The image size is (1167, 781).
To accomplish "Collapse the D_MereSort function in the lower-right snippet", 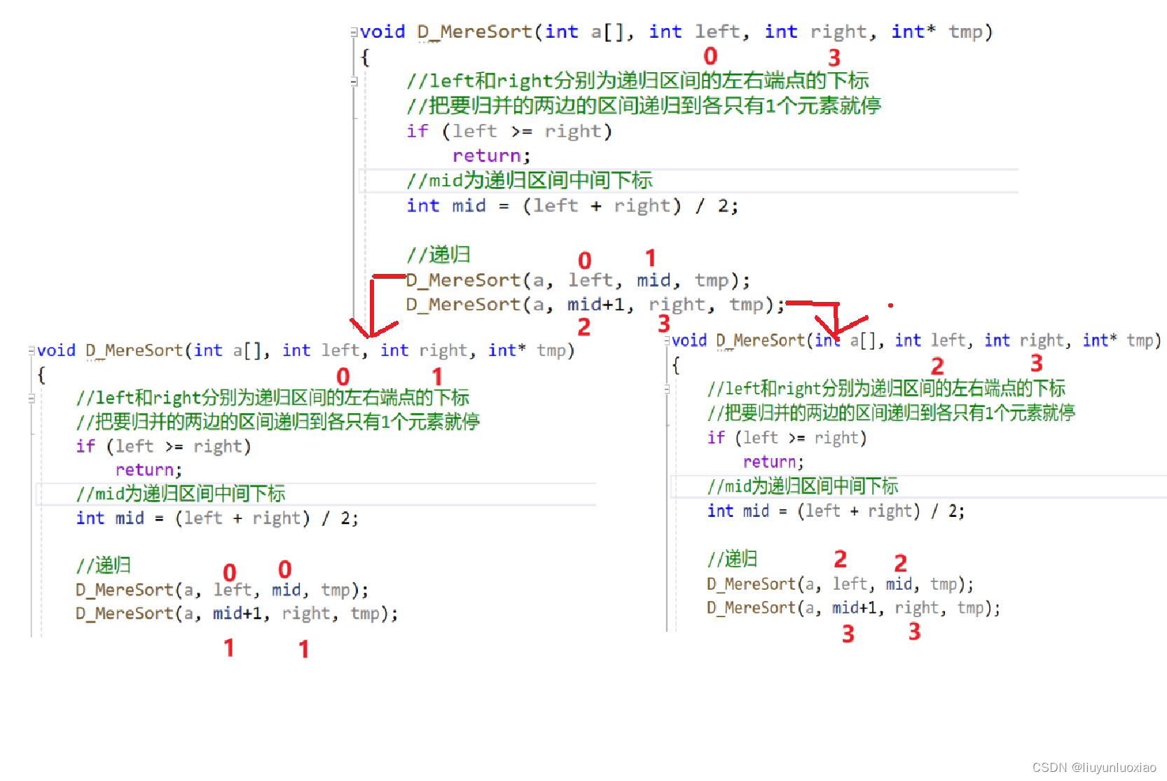I will click(x=667, y=340).
